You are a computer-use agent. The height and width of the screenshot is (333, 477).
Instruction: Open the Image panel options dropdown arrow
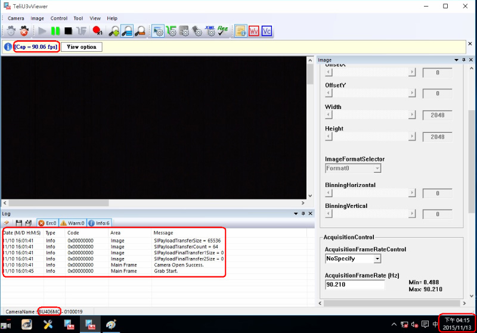(x=456, y=60)
